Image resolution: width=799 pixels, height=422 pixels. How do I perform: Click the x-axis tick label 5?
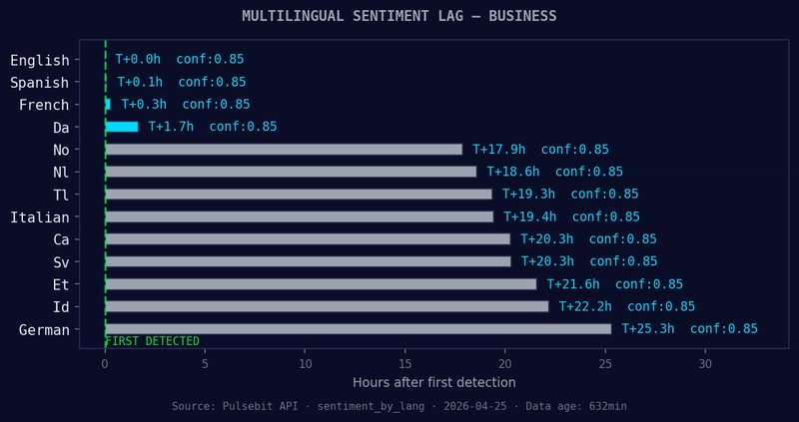tap(205, 364)
